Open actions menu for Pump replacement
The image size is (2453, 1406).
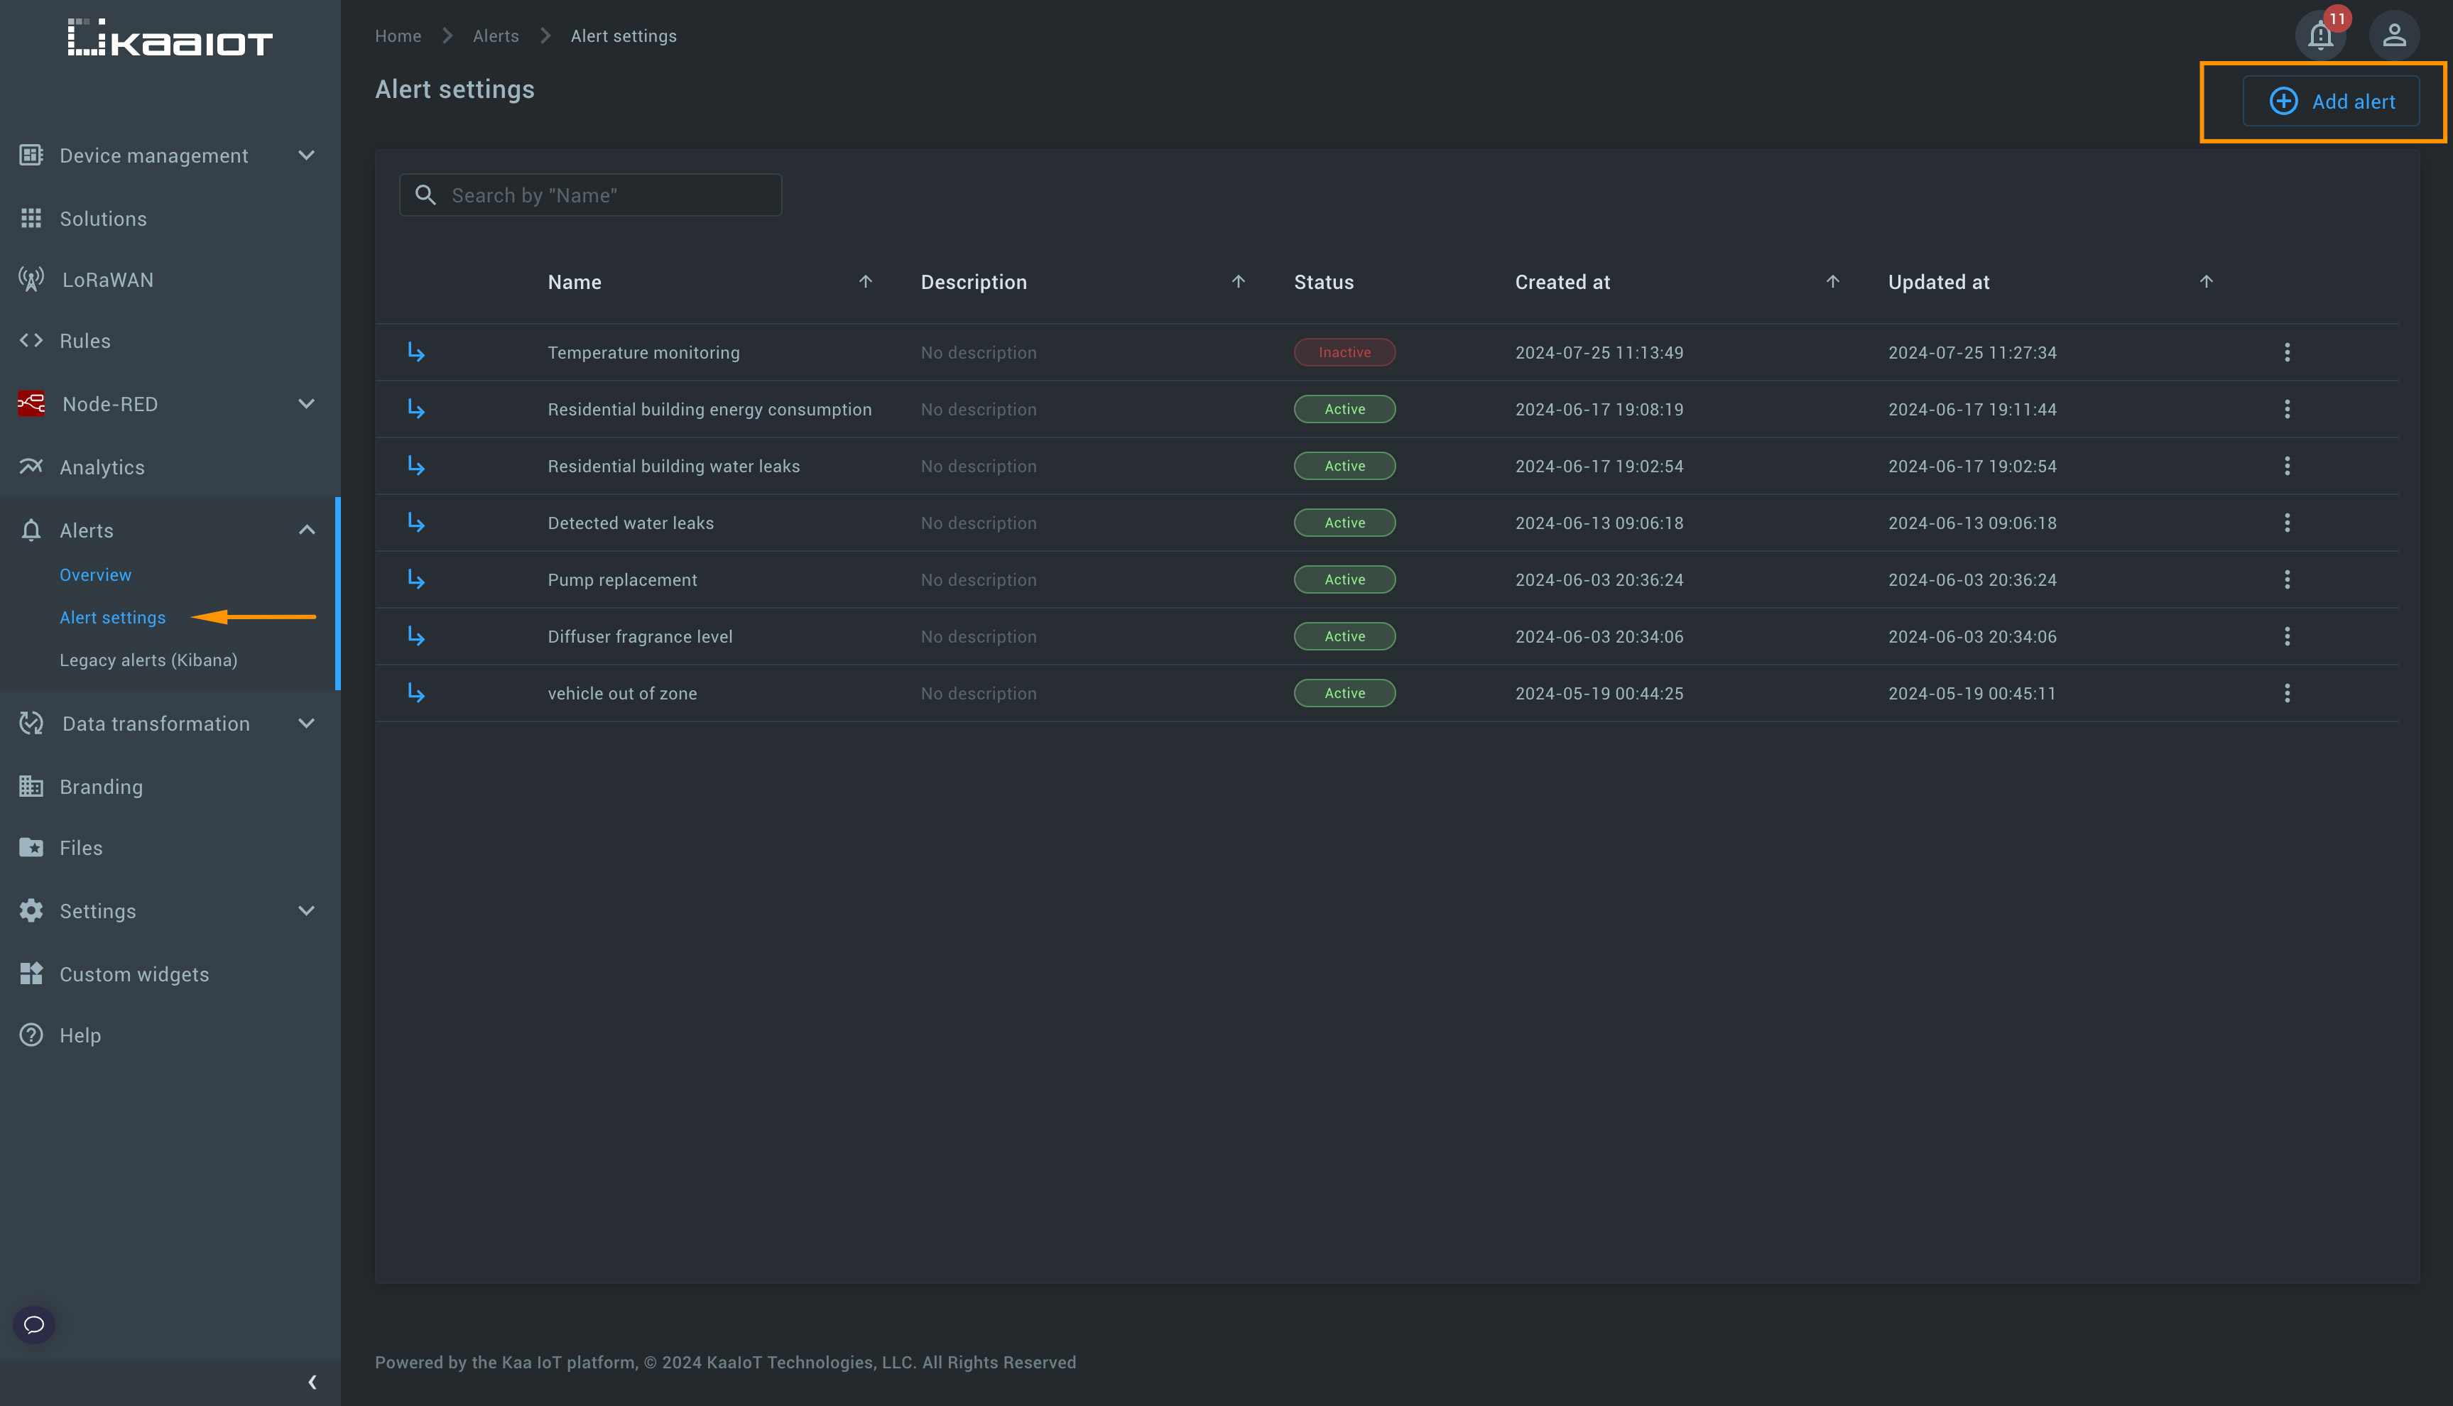[x=2286, y=580]
